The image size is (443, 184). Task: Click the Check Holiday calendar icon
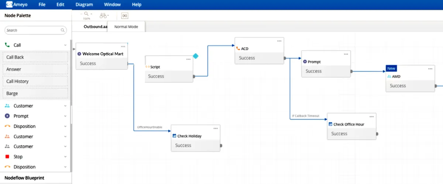(x=174, y=136)
